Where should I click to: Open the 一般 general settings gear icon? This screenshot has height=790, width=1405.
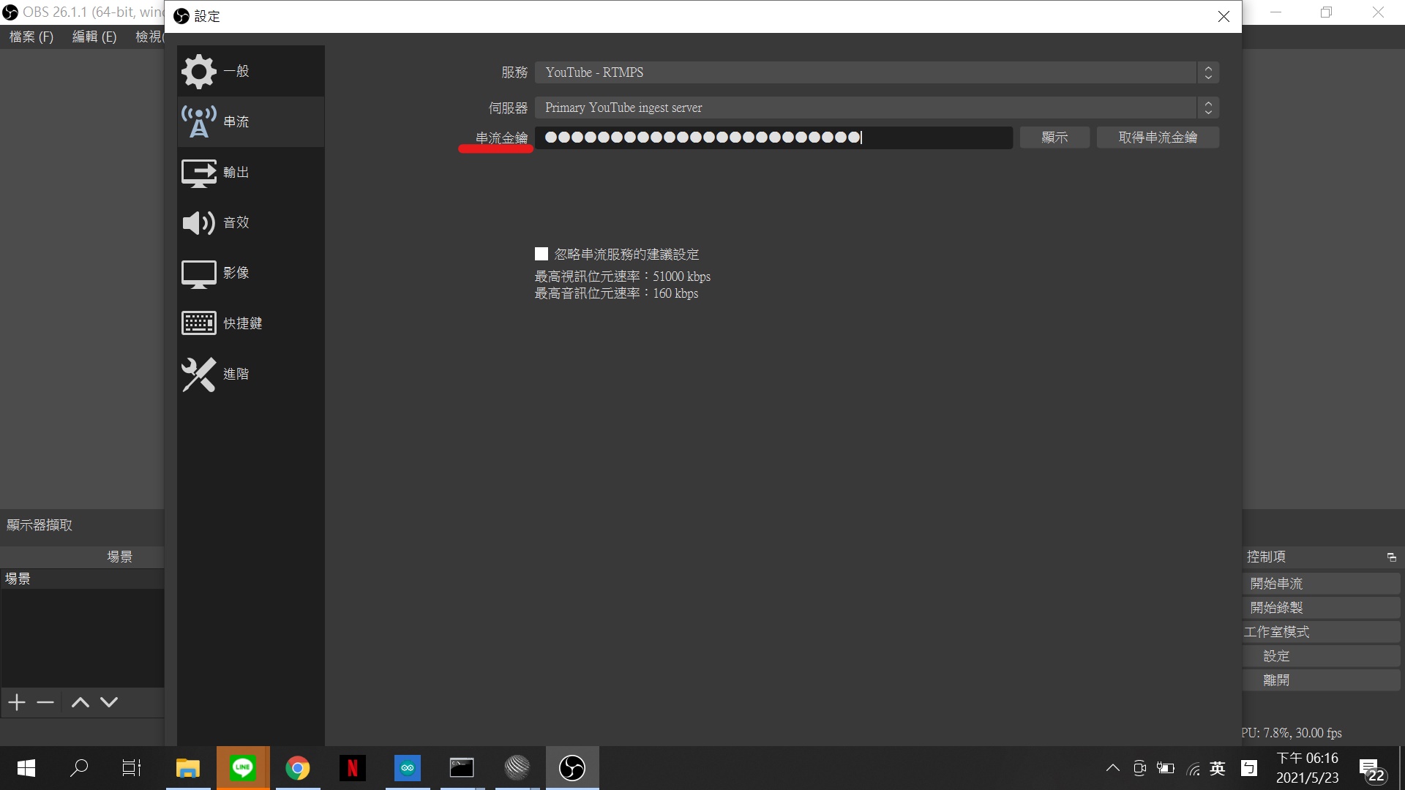point(198,71)
